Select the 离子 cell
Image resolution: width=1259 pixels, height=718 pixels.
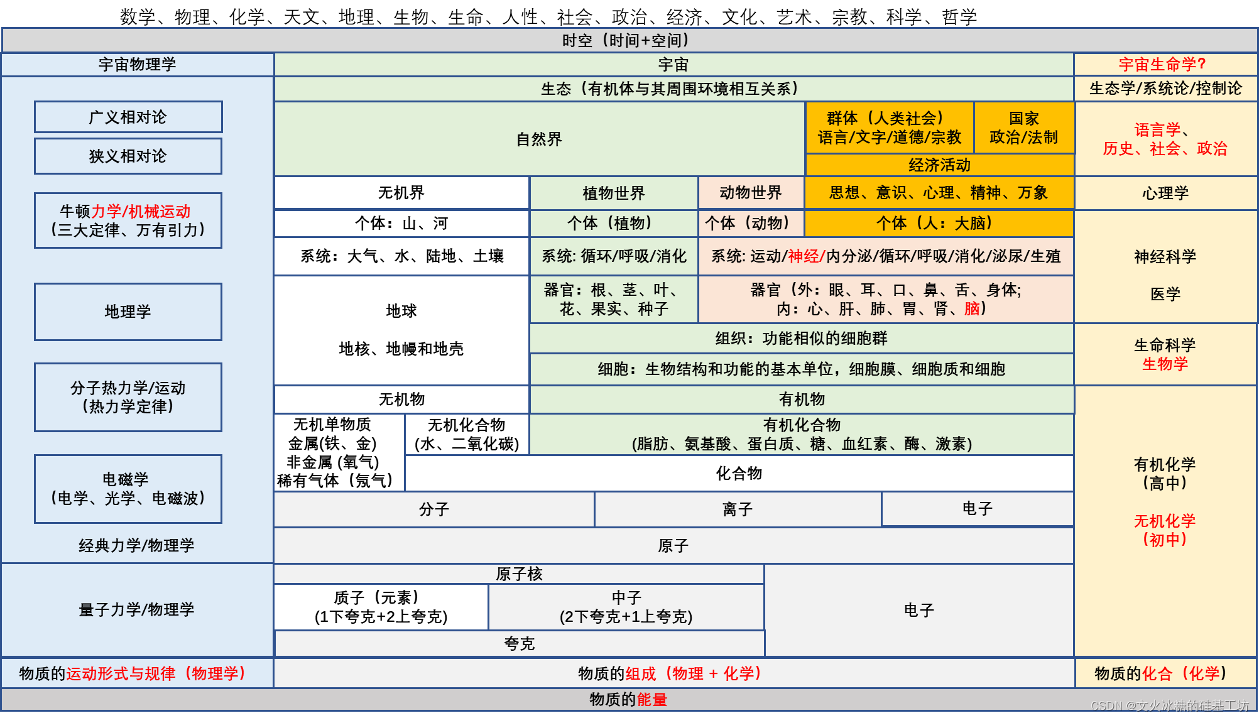tap(738, 509)
